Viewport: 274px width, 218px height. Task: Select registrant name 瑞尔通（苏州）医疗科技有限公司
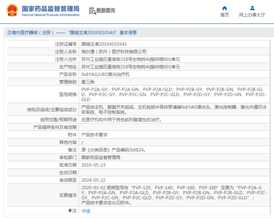click(114, 52)
